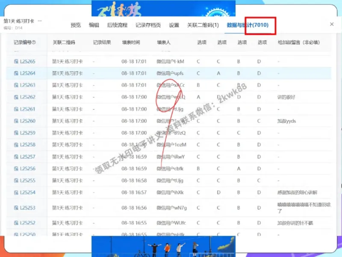Open record icon for L25252
Image resolution: width=342 pixels, height=257 pixels.
point(16,223)
